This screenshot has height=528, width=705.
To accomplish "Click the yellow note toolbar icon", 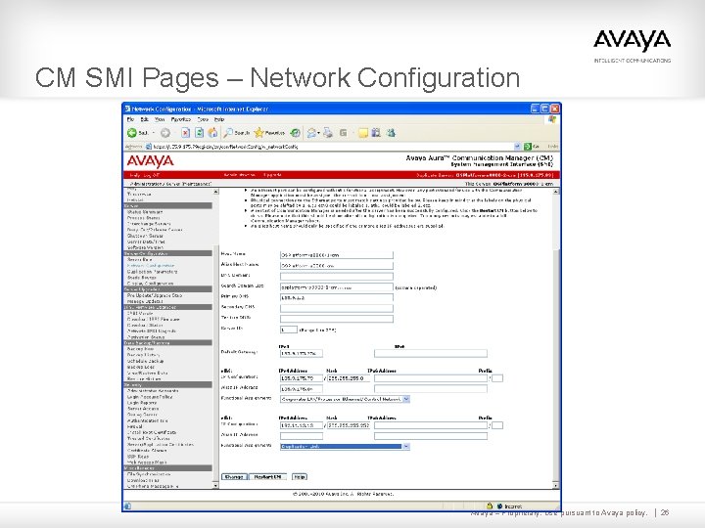I will 363,133.
